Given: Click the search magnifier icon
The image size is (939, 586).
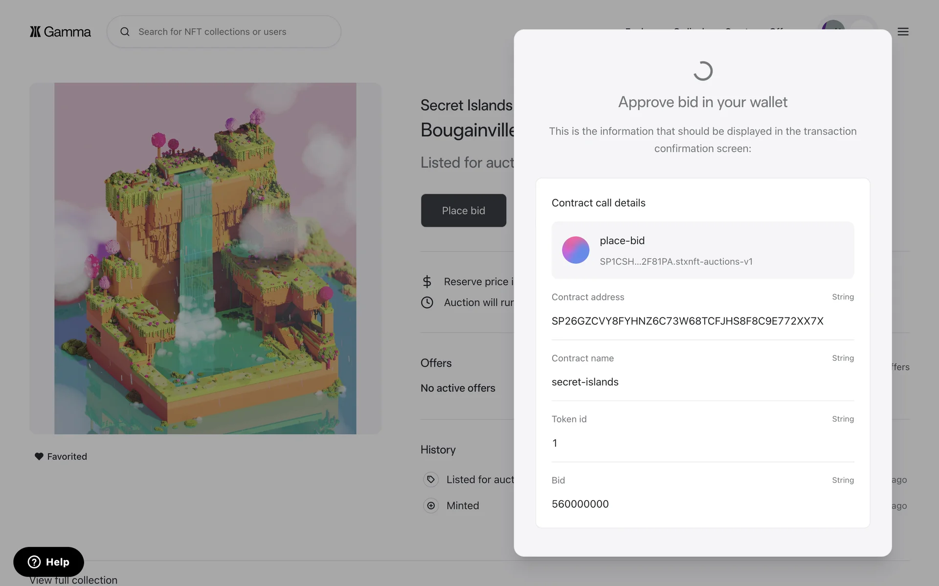Looking at the screenshot, I should [125, 32].
